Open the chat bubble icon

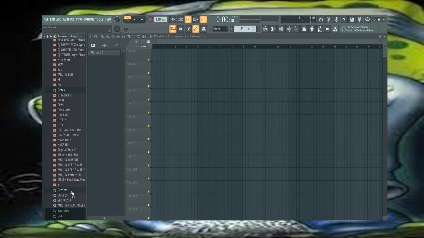pyautogui.click(x=367, y=20)
